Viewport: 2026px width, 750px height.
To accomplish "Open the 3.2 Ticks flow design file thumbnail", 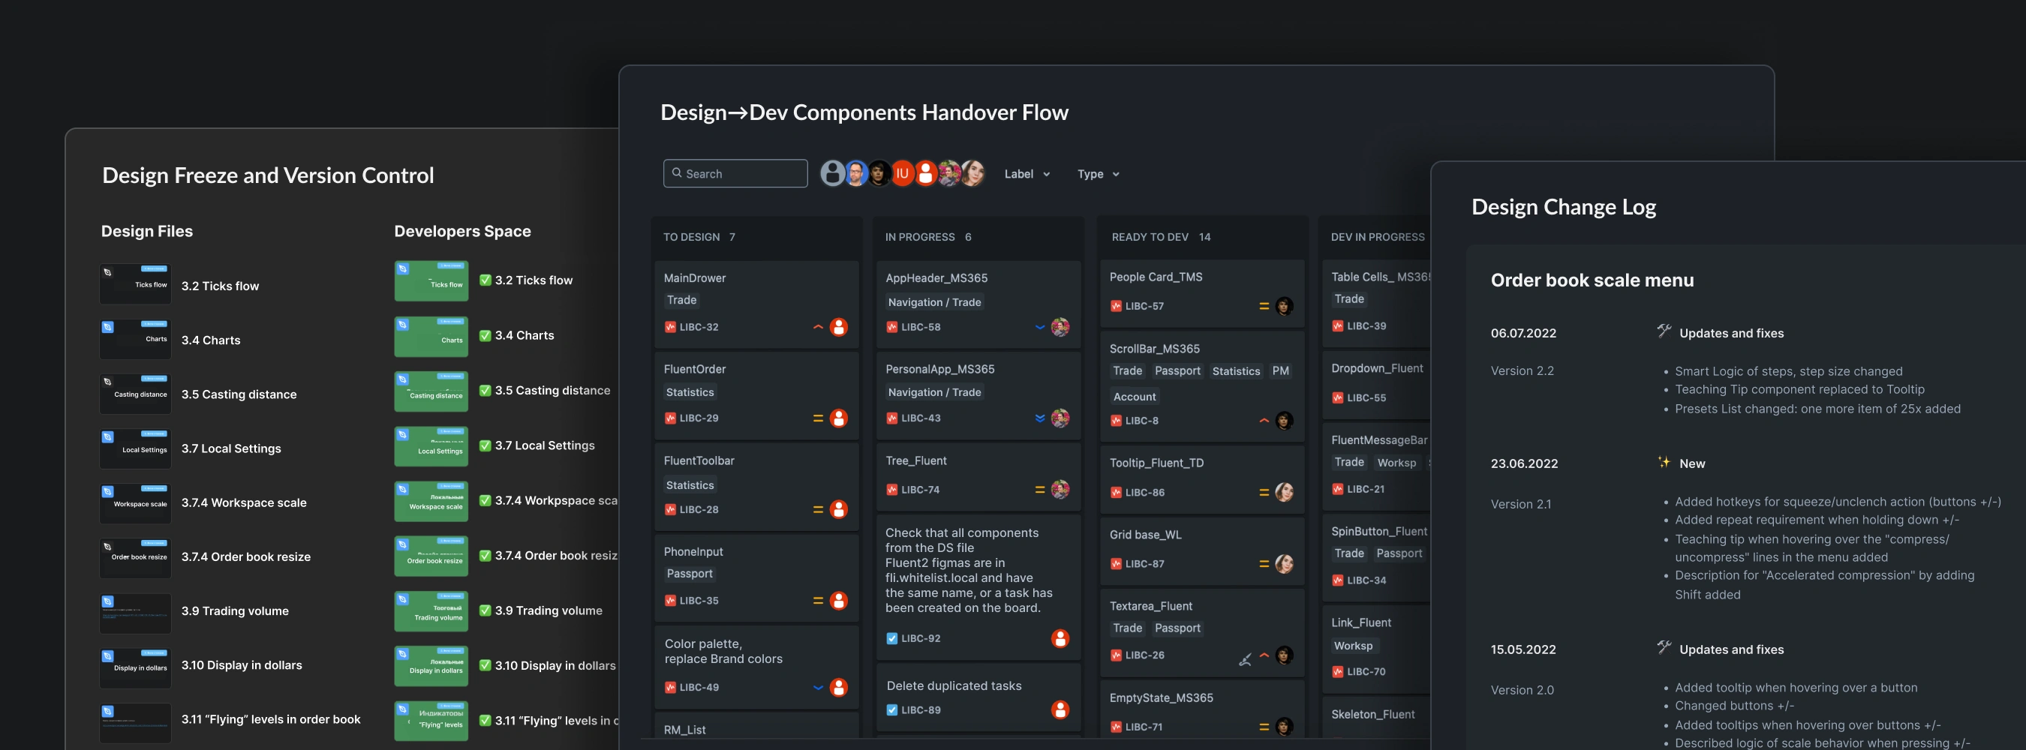I will click(135, 283).
